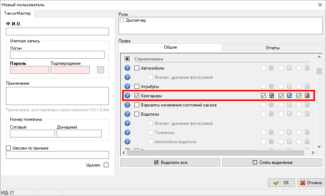Click the help icon beside Автомобили

pyautogui.click(x=127, y=68)
